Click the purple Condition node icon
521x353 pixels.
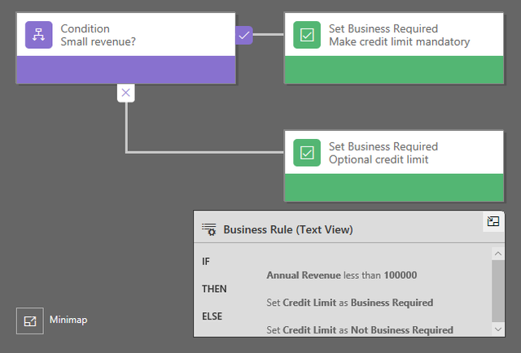point(39,35)
